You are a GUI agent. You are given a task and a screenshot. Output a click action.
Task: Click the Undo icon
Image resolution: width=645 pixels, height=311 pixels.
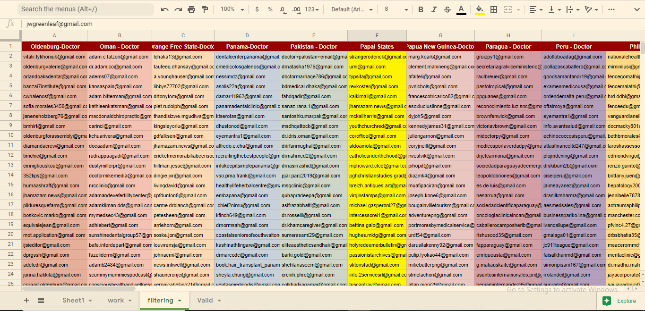click(x=164, y=9)
